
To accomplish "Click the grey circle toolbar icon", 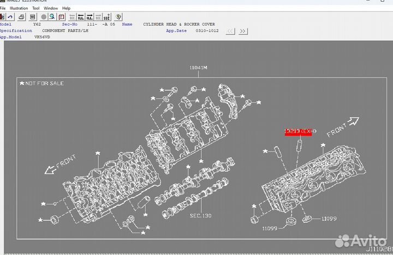I will click(x=44, y=17).
